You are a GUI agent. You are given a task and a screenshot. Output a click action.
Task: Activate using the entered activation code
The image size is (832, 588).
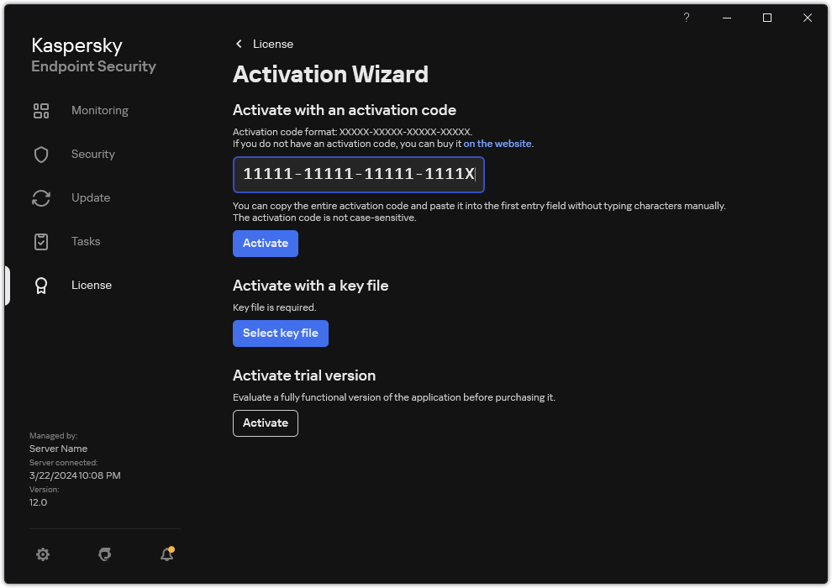pos(265,243)
